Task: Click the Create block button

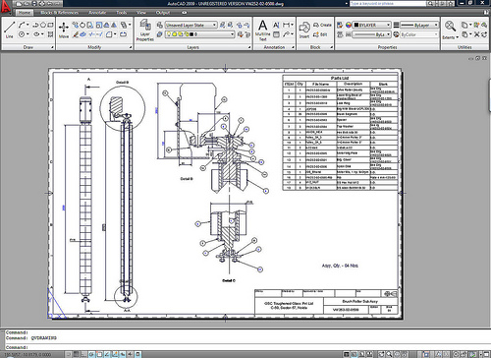Action: 322,25
